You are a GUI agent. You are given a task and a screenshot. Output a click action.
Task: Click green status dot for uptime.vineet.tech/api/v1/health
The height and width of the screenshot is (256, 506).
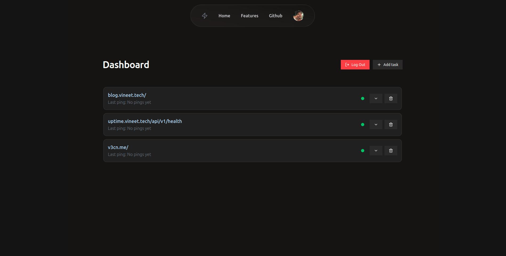coord(362,125)
